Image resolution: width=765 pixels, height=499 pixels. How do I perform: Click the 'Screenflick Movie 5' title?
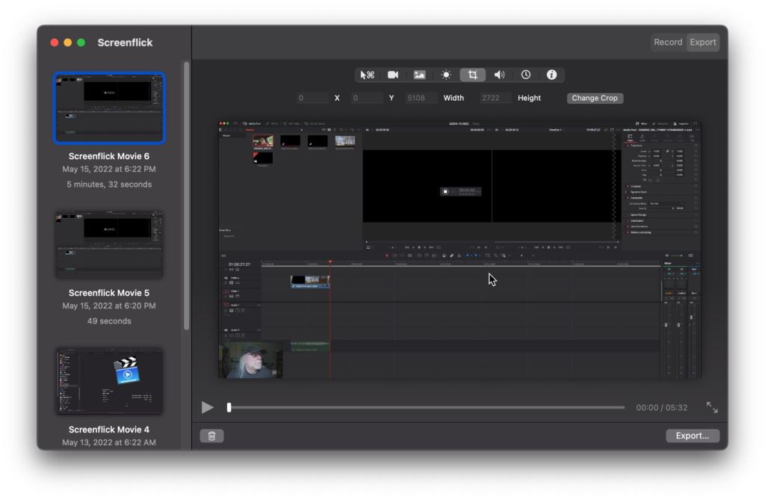point(109,293)
